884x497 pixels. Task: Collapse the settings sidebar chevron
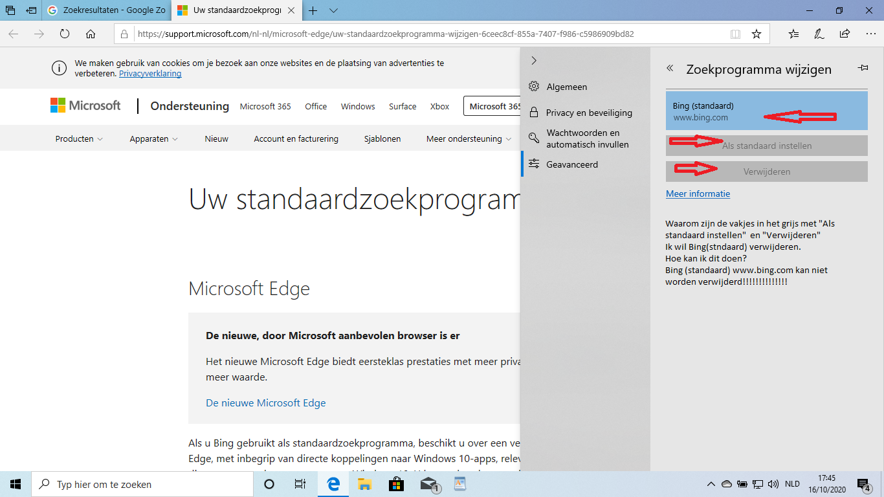coord(534,60)
